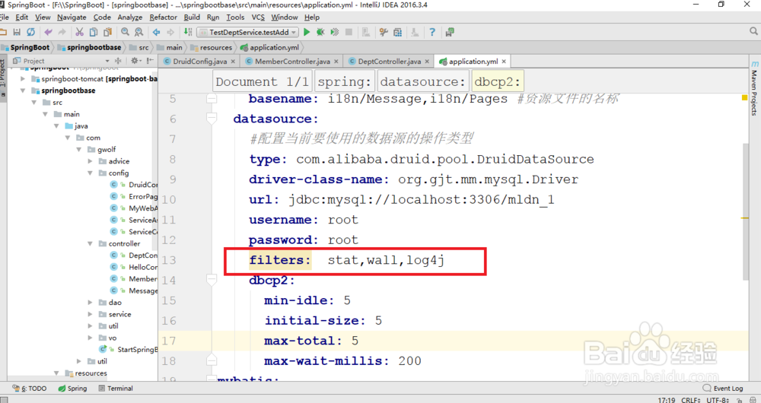Open Project panel settings gear icon
Image resolution: width=761 pixels, height=403 pixels.
point(135,61)
